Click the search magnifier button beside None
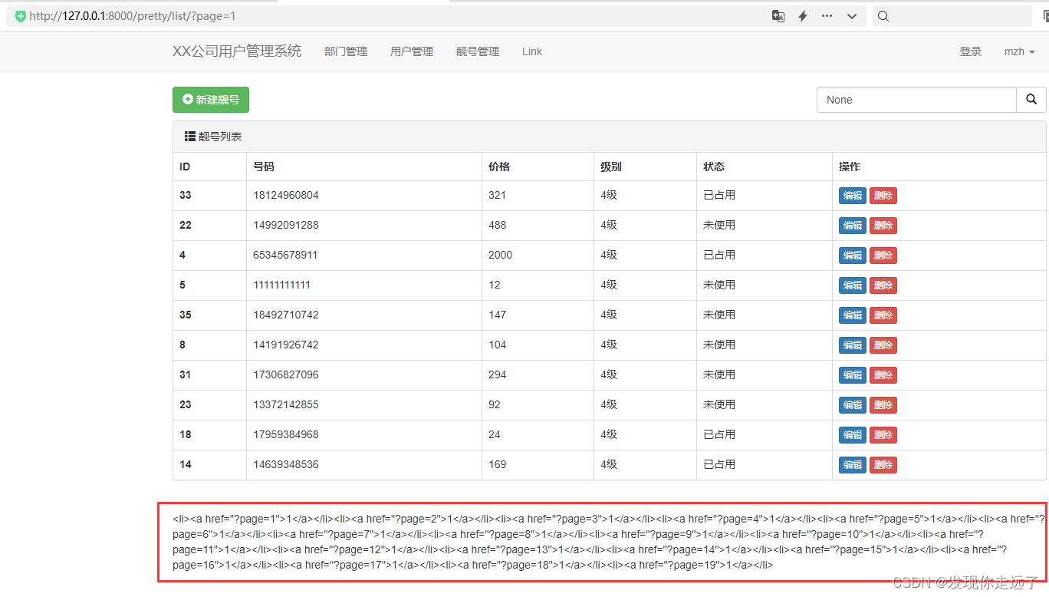Viewport: 1049px width, 597px height. [x=1031, y=100]
